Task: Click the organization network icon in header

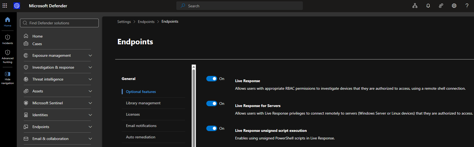Action: coord(415,6)
